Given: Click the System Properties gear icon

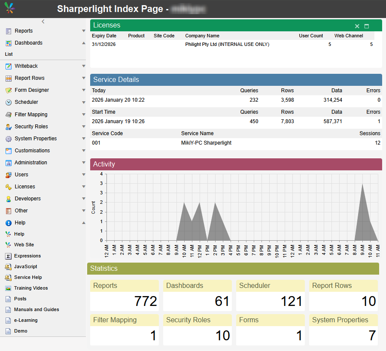Looking at the screenshot, I should [x=8, y=139].
